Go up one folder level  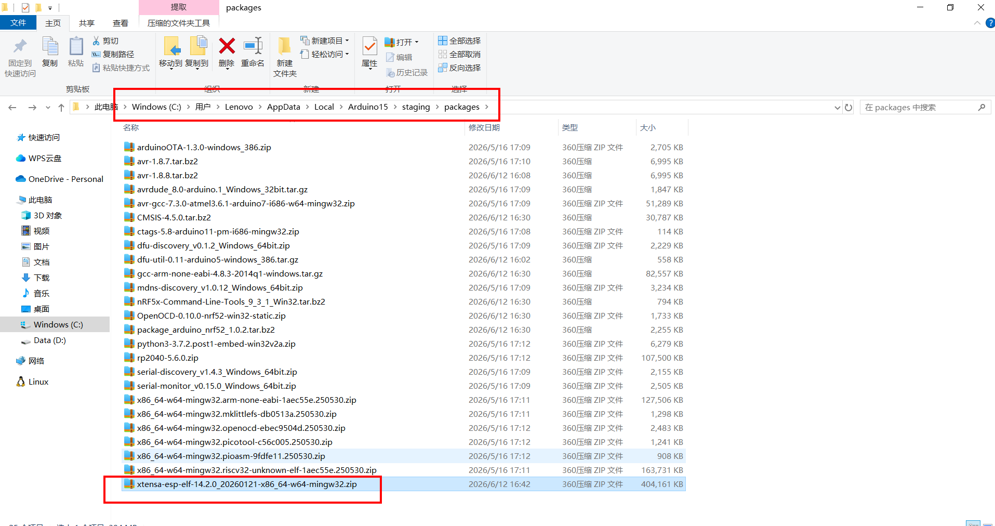coord(61,108)
